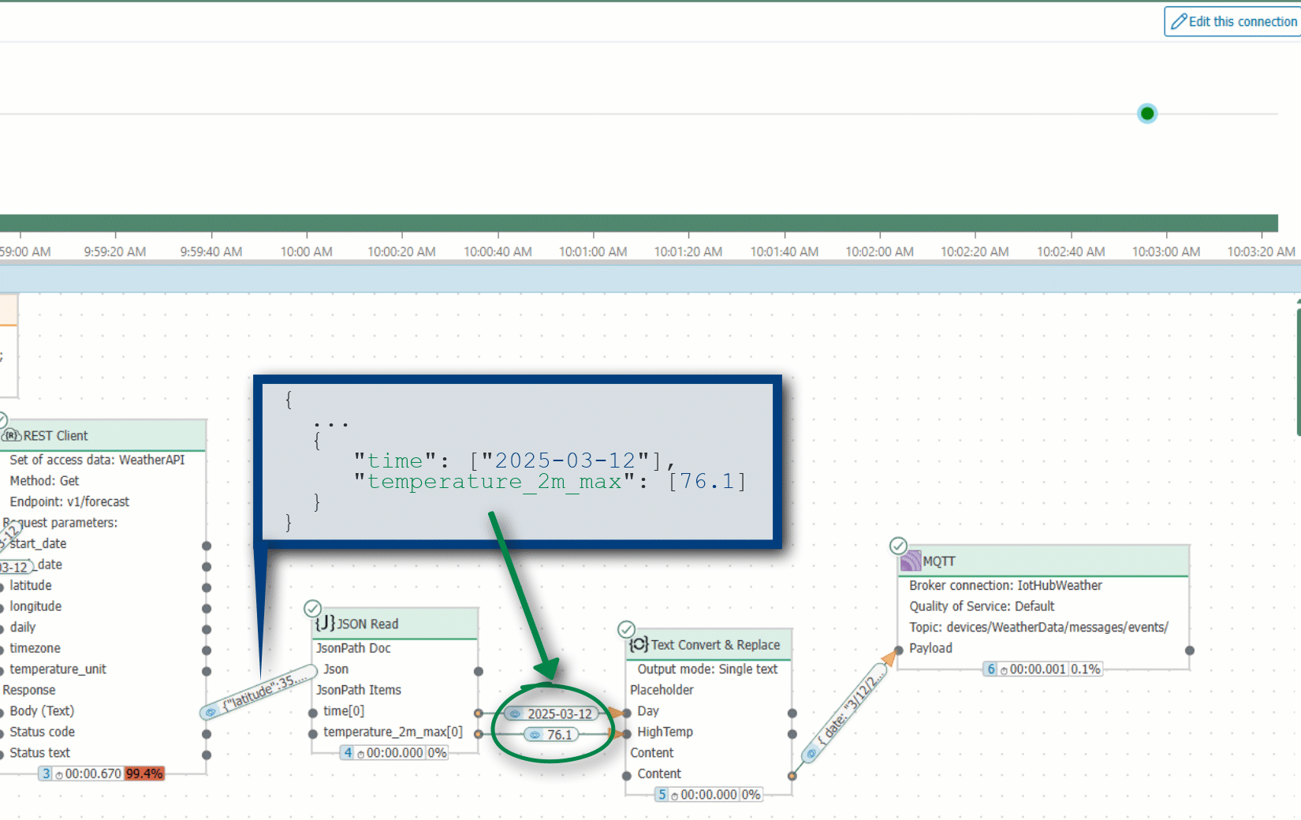Click the Body (Text) response output port

coord(207,713)
